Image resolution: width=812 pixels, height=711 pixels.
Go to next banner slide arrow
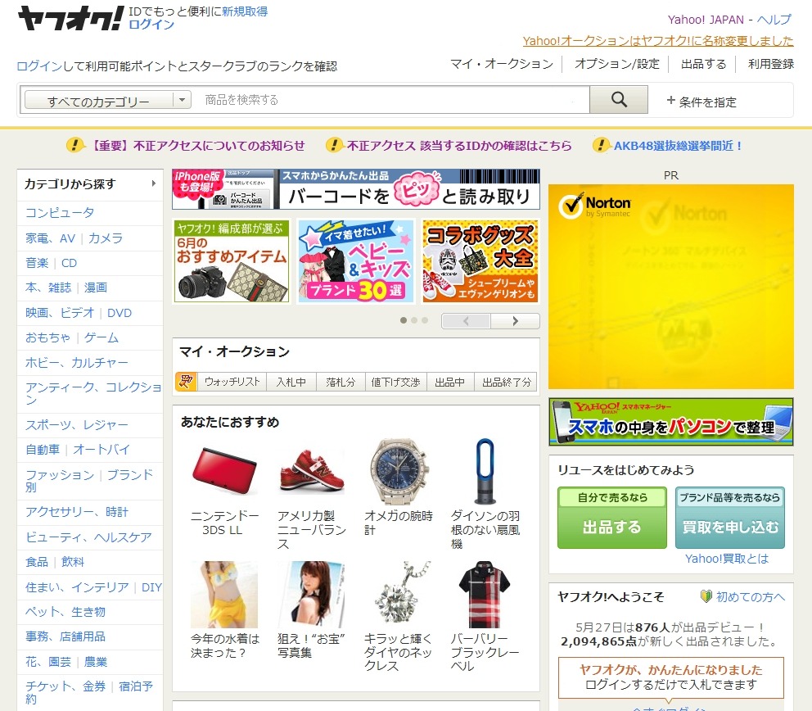(x=515, y=321)
